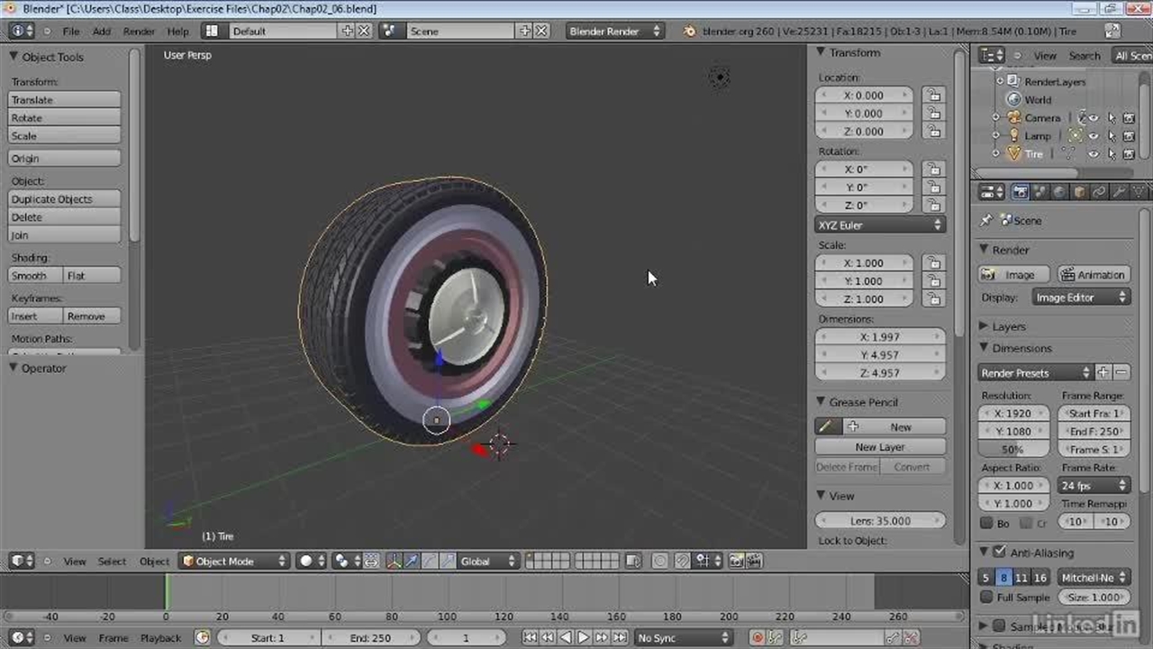The width and height of the screenshot is (1153, 649).
Task: Click the resolution 50% percentage slider
Action: pos(1013,450)
